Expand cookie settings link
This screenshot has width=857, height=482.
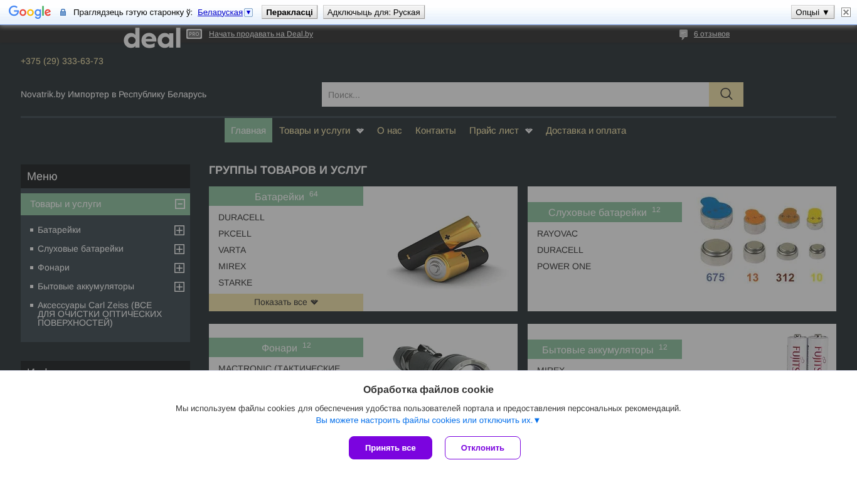[428, 420]
